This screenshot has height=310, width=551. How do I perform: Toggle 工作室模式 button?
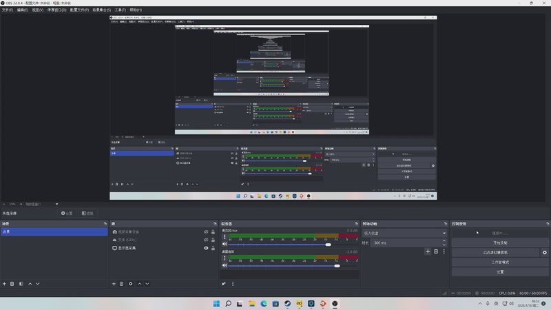coord(500,262)
